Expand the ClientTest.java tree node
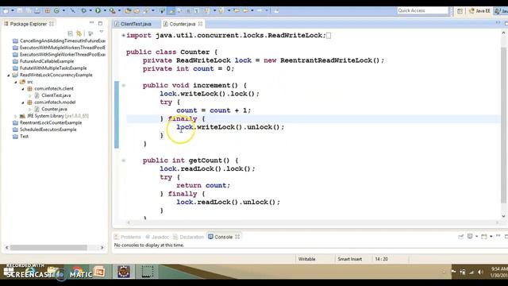This screenshot has height=286, width=508. (x=30, y=95)
